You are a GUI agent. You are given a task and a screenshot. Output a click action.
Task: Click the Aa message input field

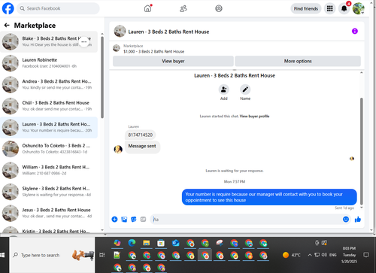coord(246,220)
